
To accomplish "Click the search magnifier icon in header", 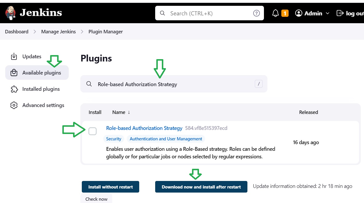I will tap(162, 13).
